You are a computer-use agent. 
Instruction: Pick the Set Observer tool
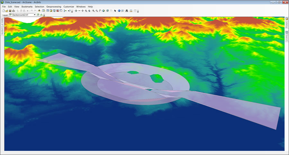click(89, 11)
